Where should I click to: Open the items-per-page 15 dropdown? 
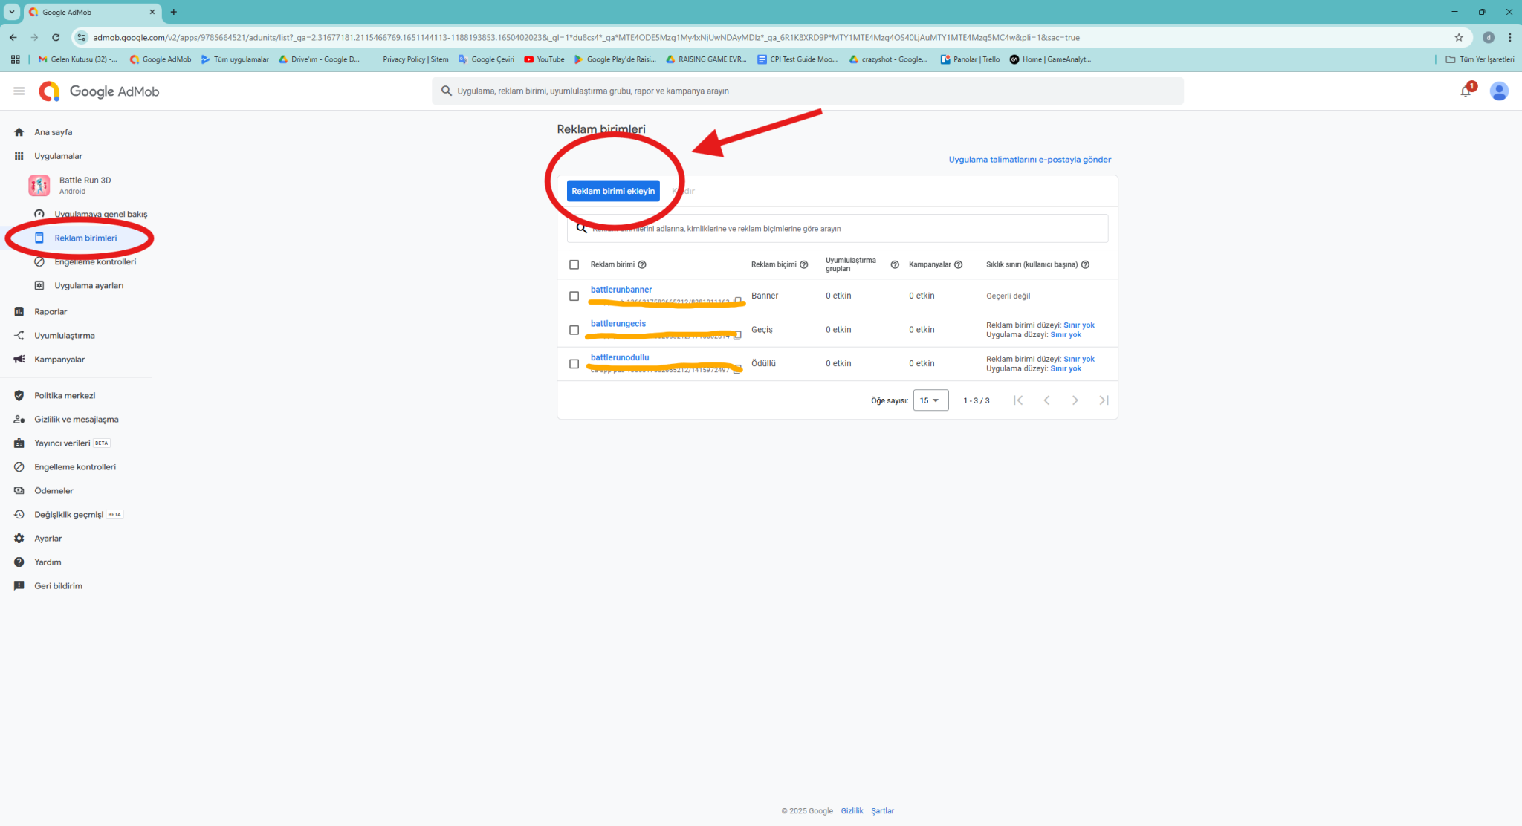[x=930, y=400]
